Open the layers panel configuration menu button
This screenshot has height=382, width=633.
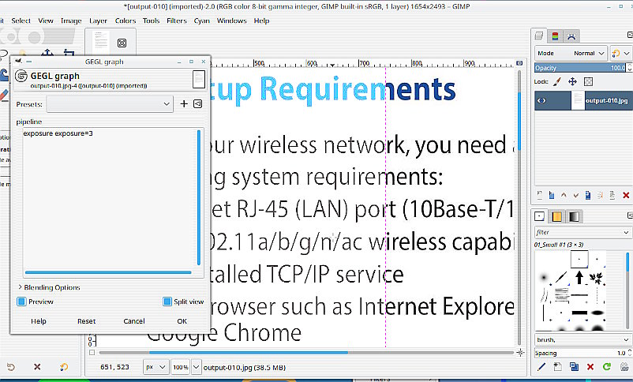[630, 36]
